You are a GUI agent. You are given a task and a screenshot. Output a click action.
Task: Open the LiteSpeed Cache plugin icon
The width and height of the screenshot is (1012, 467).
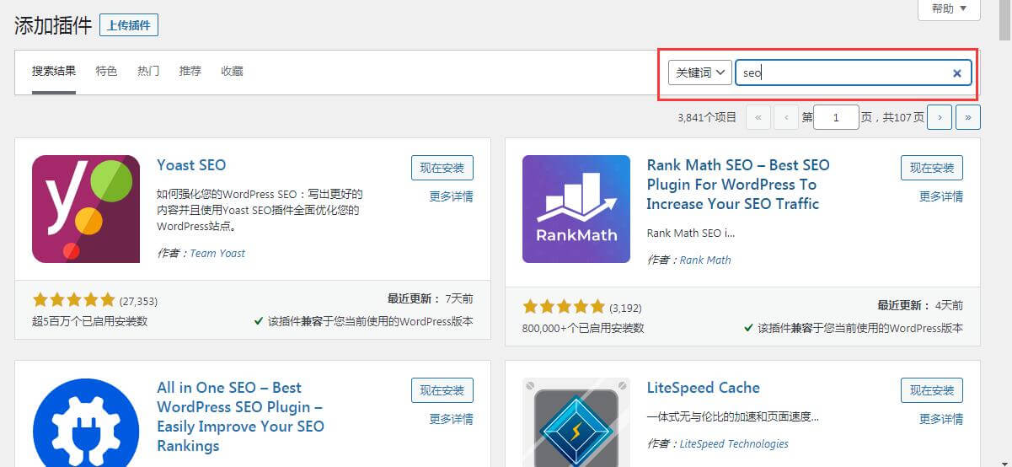coord(576,422)
